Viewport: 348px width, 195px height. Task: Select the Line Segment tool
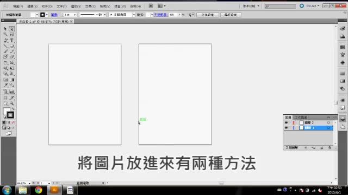point(5,46)
